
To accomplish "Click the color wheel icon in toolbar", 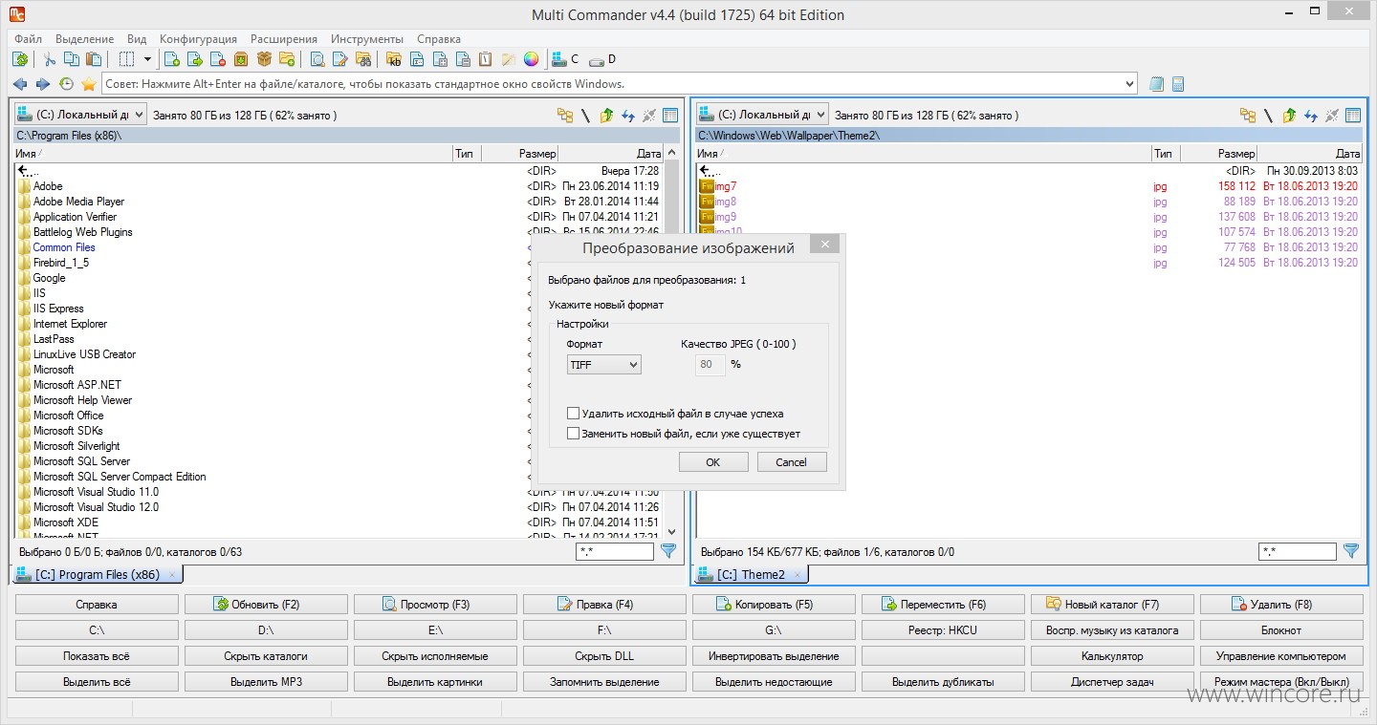I will click(x=531, y=59).
